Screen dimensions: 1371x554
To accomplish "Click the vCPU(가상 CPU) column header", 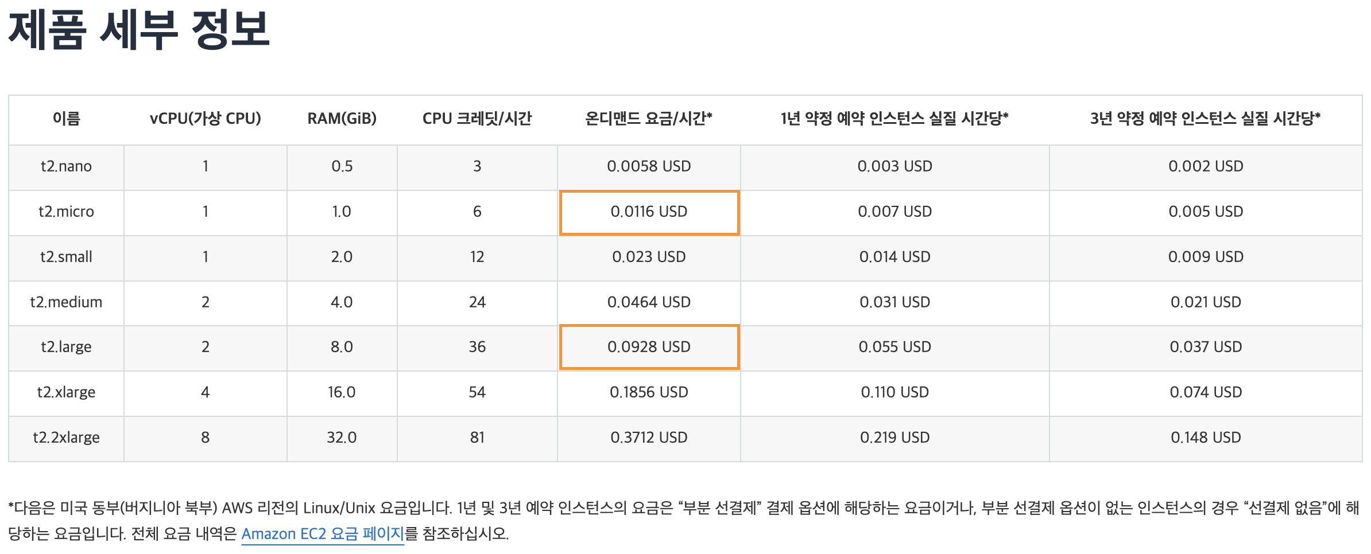I will pos(206,119).
